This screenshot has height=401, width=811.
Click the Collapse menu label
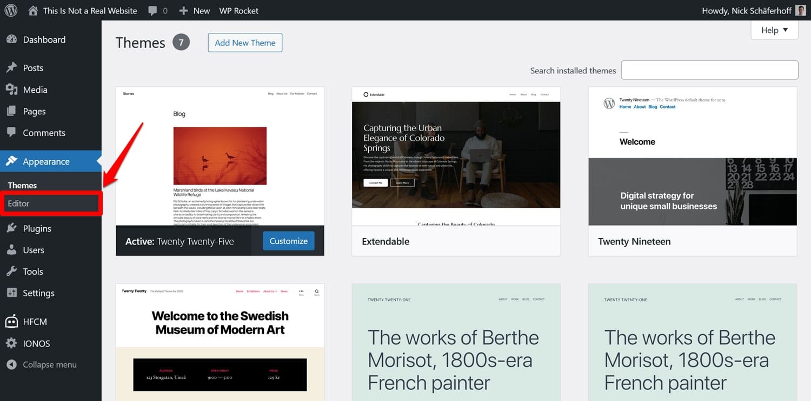(x=50, y=365)
